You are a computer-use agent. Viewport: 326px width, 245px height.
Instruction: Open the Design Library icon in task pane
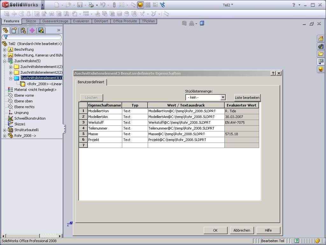pos(321,46)
